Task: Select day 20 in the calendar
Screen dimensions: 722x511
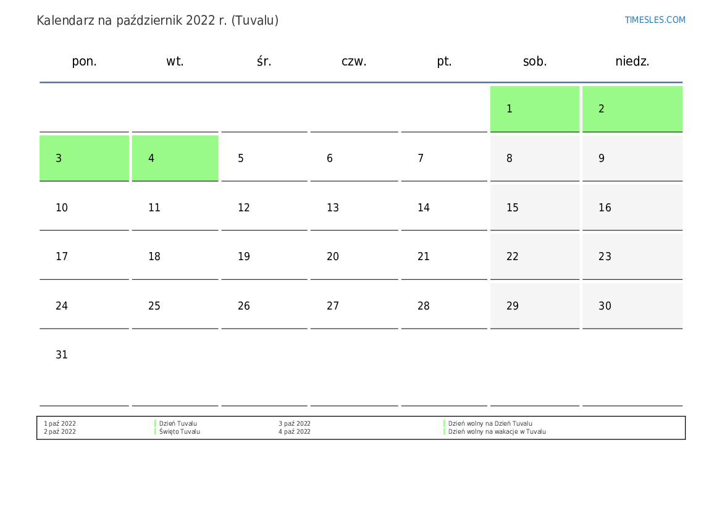Action: pyautogui.click(x=354, y=256)
